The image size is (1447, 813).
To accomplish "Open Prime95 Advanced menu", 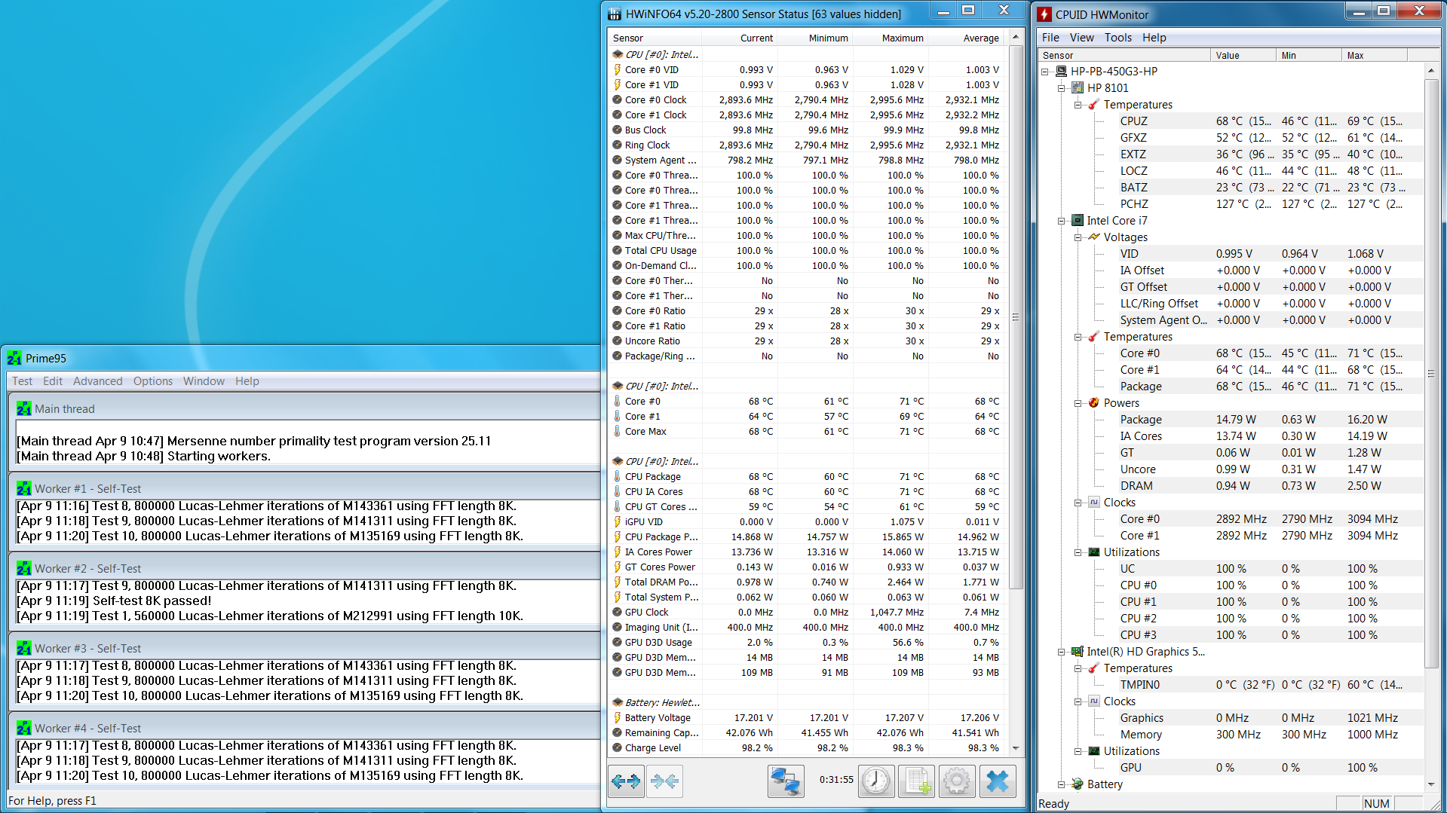I will tap(97, 381).
